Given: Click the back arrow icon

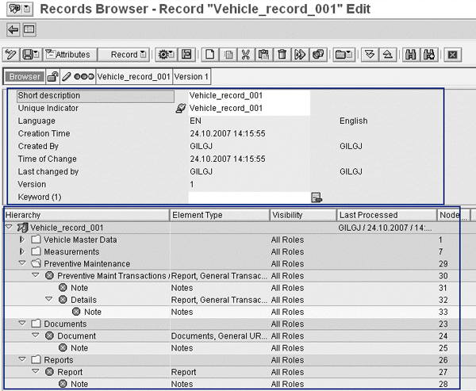Looking at the screenshot, I should click(13, 30).
